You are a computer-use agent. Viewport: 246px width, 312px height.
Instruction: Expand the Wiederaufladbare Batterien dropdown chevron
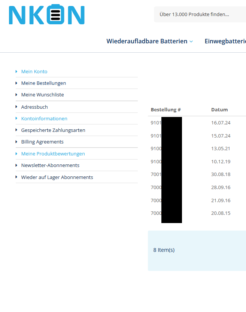(x=191, y=41)
